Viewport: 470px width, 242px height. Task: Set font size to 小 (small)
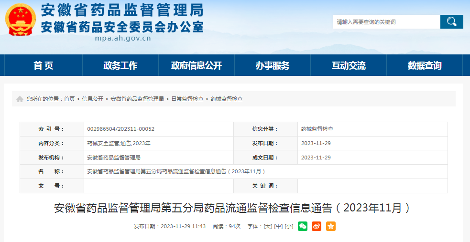pos(289,226)
